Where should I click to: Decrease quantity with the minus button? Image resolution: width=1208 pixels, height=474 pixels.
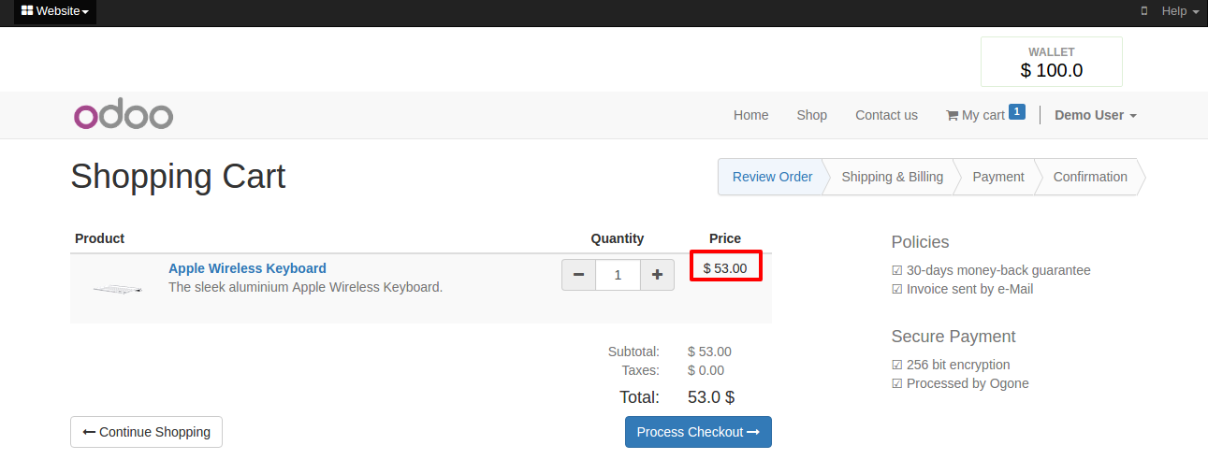coord(578,275)
